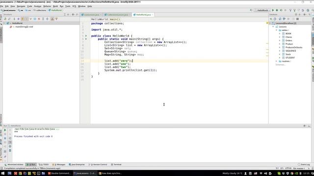Screen dimensions: 314x176
Task: Open the Java Enterprise tool window
Action: [x=77, y=165]
